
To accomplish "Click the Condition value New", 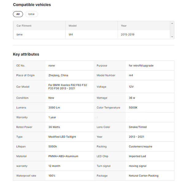I will click(51, 98).
